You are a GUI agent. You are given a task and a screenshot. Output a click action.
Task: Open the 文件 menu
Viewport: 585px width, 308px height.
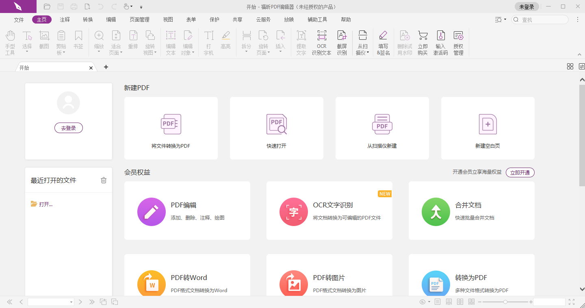tap(19, 19)
